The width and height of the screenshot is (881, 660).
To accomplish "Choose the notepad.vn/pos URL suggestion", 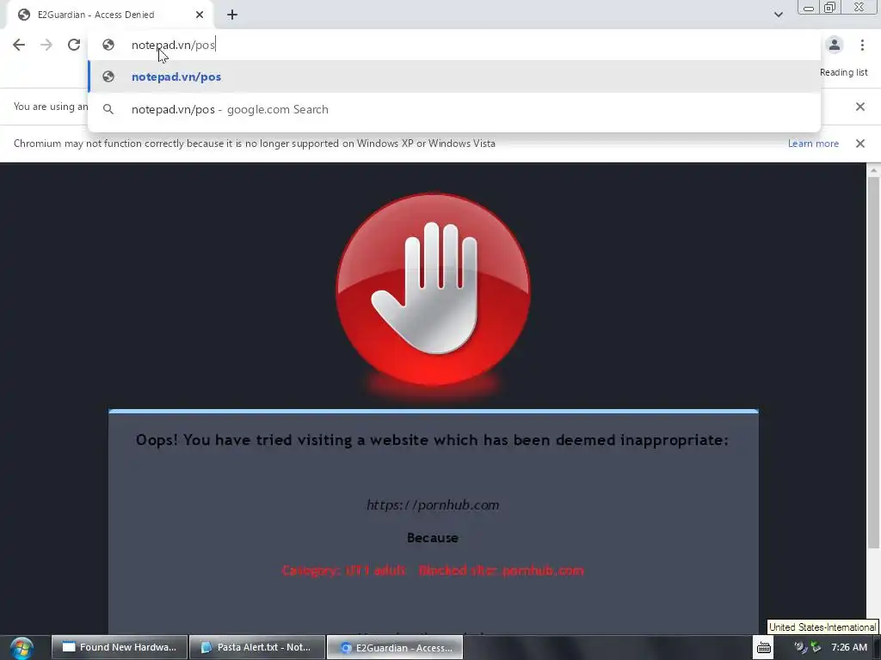I will click(x=454, y=76).
